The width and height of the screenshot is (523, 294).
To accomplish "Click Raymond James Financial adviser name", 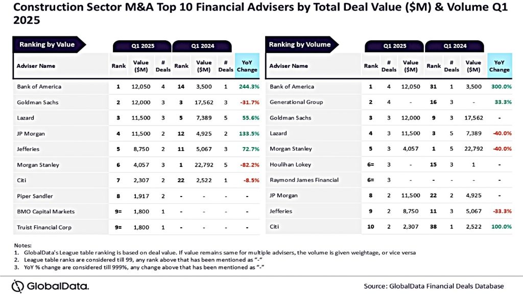I will 304,180.
